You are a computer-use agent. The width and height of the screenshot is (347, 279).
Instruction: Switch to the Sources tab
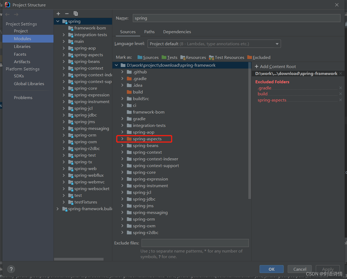tap(128, 32)
